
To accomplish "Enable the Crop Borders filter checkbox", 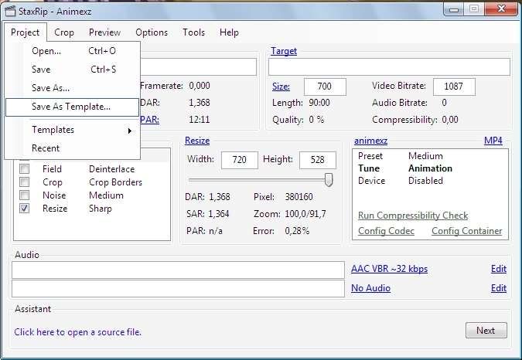I will pyautogui.click(x=24, y=182).
